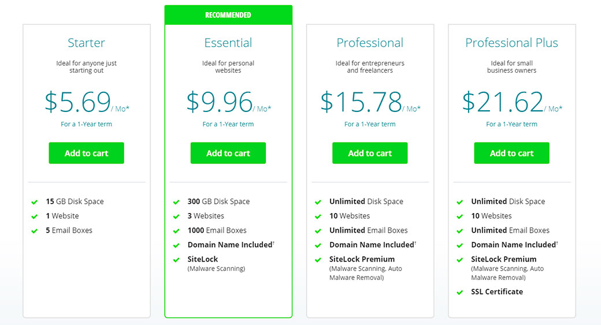This screenshot has width=601, height=325.
Task: Click the $15.78 Professional price
Action: (362, 102)
